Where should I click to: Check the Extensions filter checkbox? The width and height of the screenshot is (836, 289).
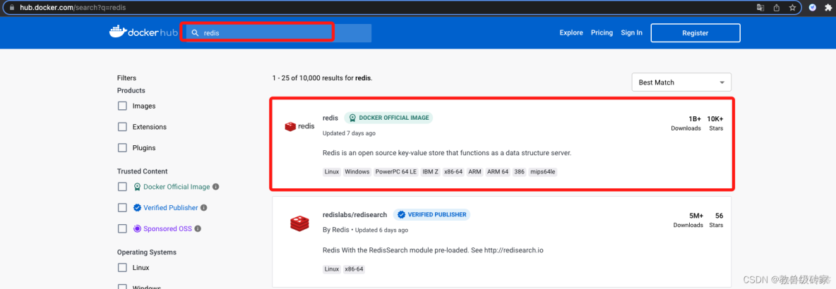[x=123, y=127]
